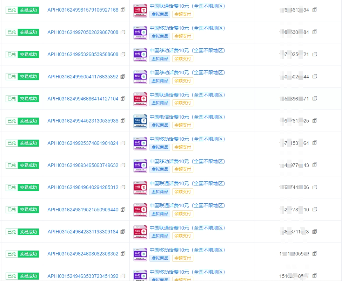
Task: Click 虚拟商品 tag for order ending 5312
Action: coord(160,191)
